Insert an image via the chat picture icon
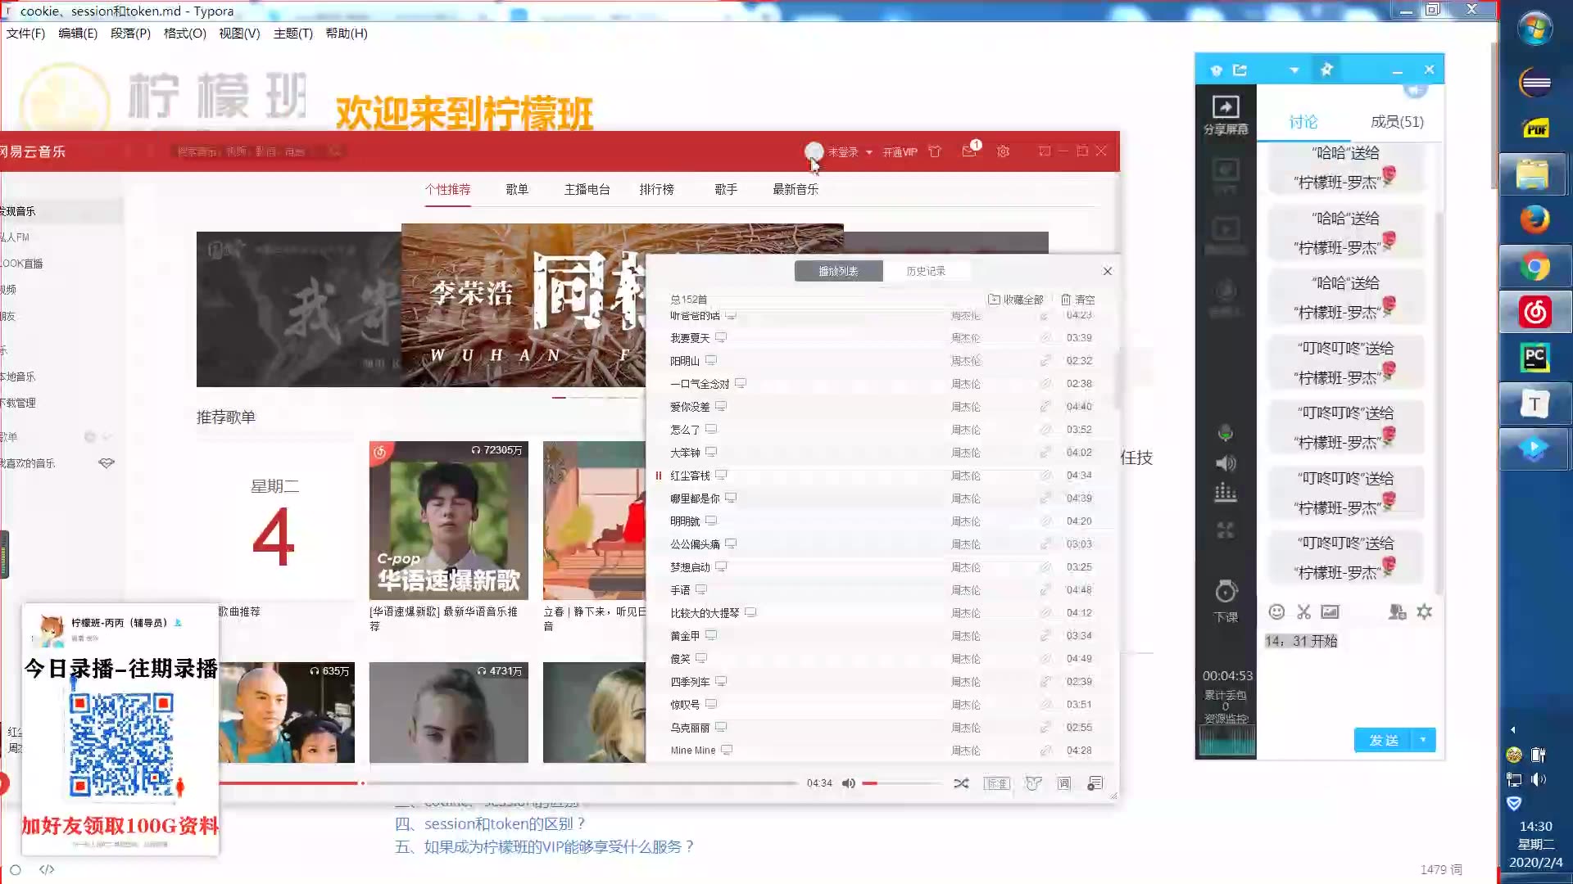 tap(1330, 612)
